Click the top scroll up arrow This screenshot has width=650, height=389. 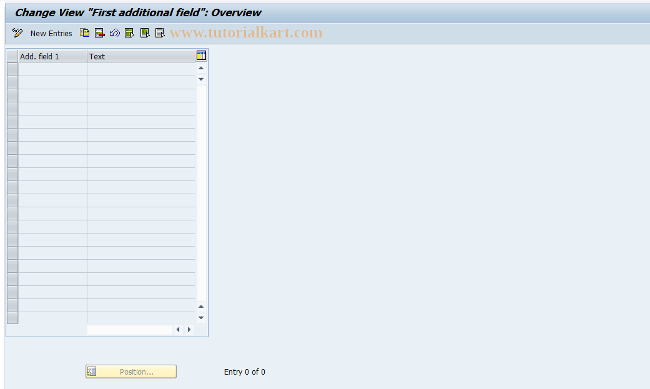coord(201,68)
